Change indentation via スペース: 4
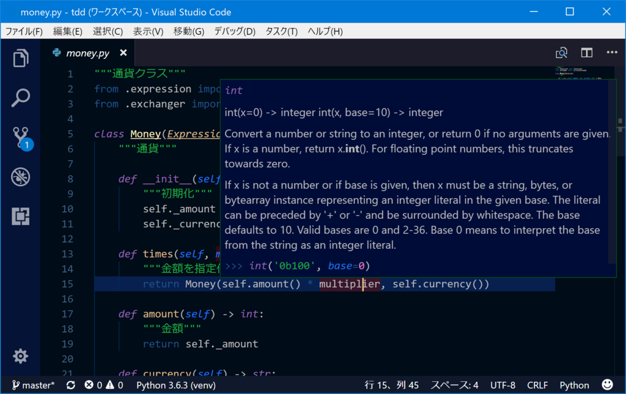This screenshot has width=626, height=394. tap(454, 385)
